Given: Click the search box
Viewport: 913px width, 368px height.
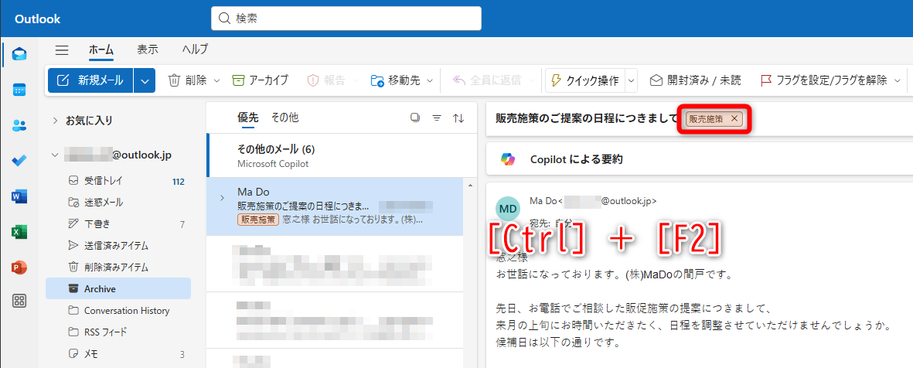Looking at the screenshot, I should click(x=346, y=18).
